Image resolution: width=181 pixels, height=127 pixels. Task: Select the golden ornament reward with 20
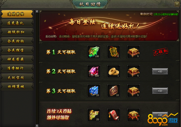coord(94,115)
